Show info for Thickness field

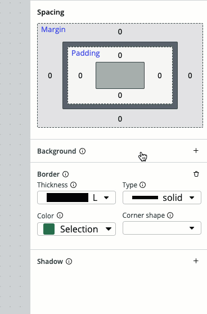pyautogui.click(x=73, y=185)
